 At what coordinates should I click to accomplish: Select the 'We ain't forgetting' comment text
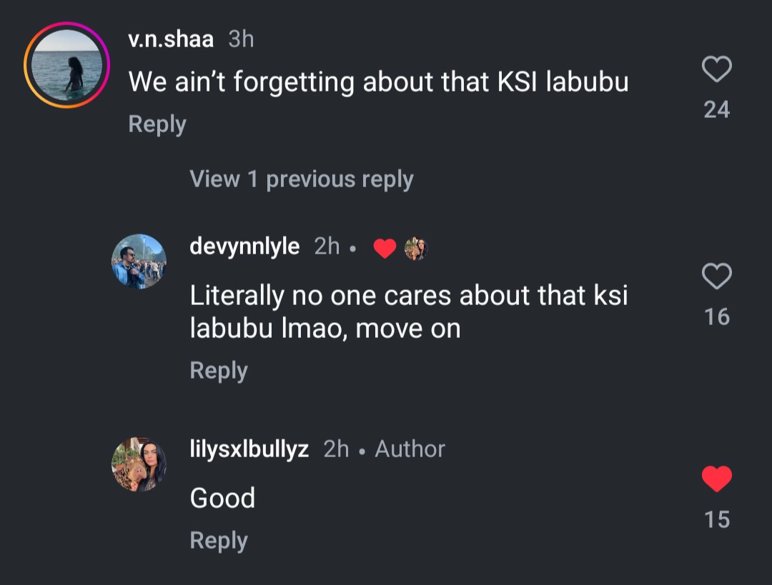point(378,82)
